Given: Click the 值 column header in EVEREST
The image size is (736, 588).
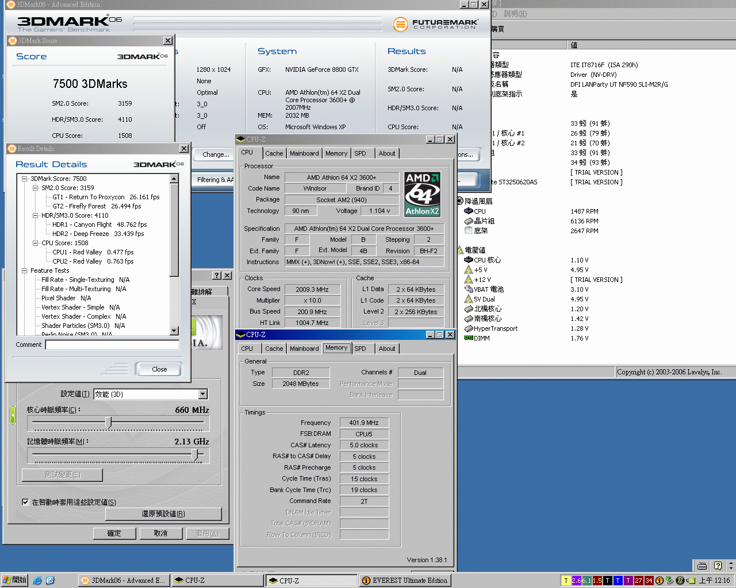Looking at the screenshot, I should click(x=651, y=45).
